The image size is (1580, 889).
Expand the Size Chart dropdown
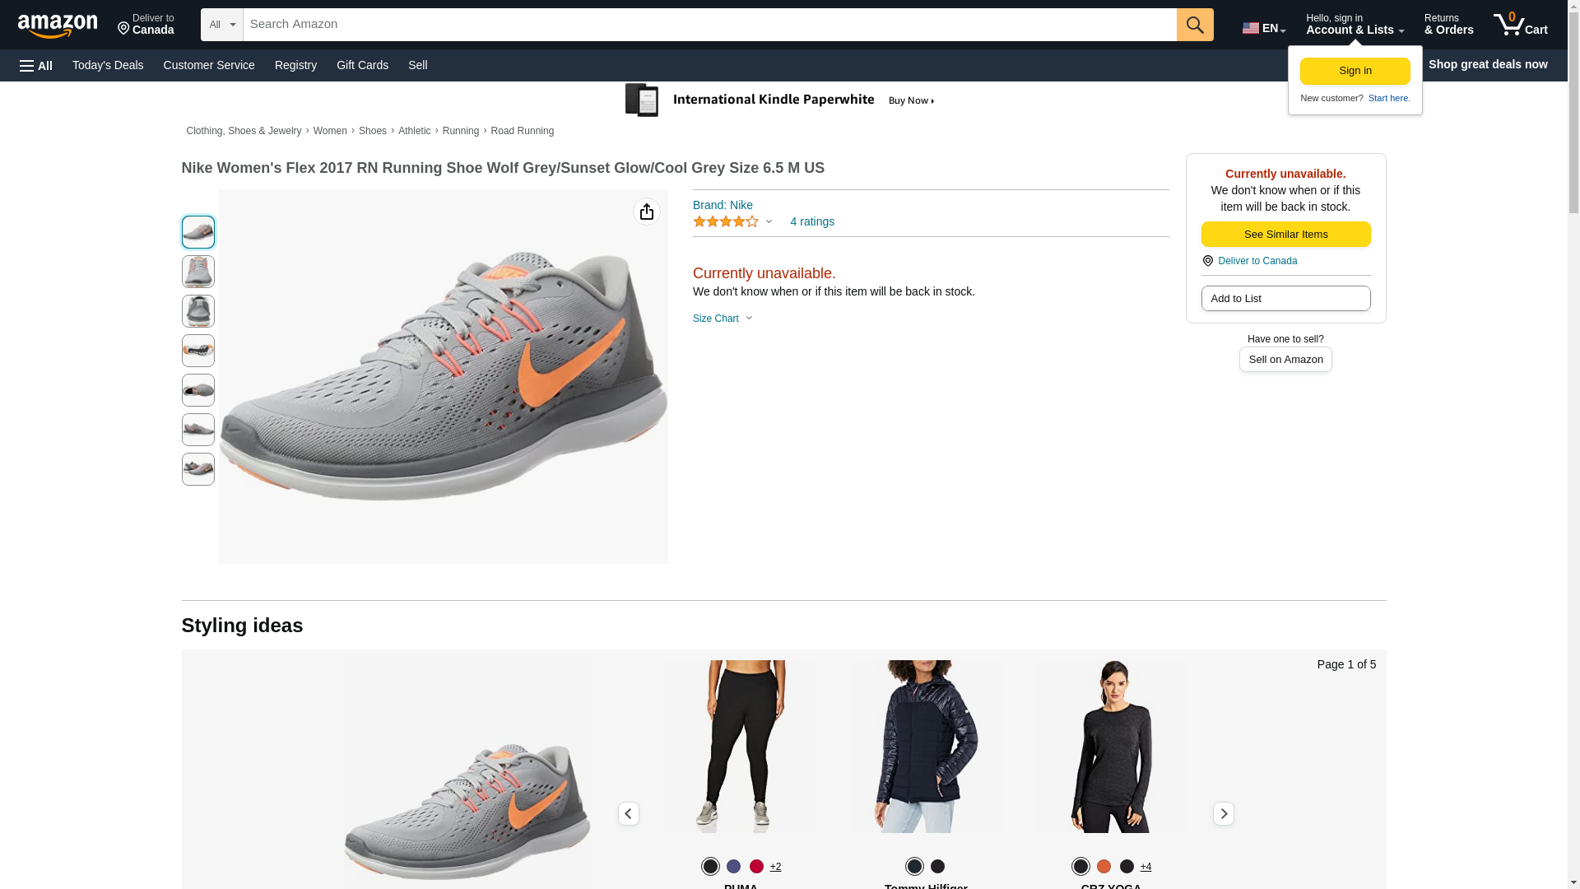723,319
